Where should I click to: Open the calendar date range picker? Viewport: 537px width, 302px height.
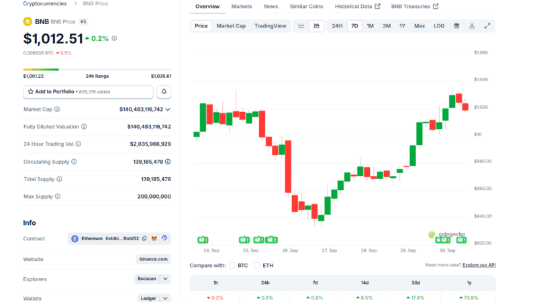point(456,26)
